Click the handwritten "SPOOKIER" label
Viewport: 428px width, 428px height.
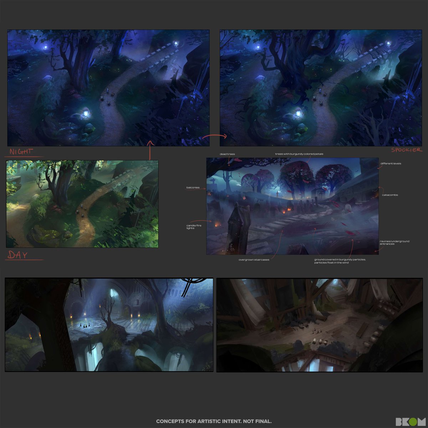[406, 150]
